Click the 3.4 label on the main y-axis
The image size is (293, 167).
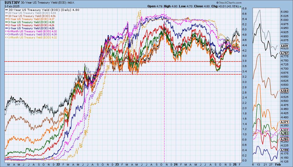tap(244, 72)
